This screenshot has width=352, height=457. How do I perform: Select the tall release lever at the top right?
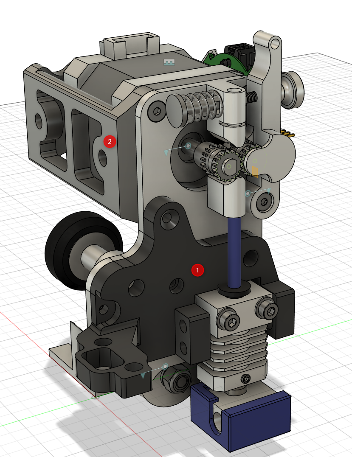click(x=267, y=81)
